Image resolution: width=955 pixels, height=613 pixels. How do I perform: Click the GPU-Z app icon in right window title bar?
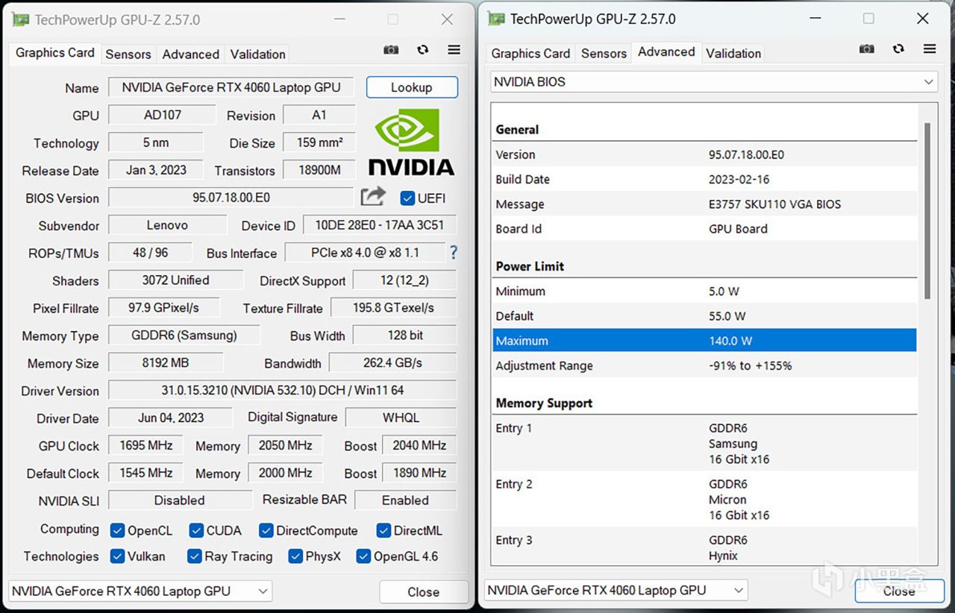click(496, 19)
